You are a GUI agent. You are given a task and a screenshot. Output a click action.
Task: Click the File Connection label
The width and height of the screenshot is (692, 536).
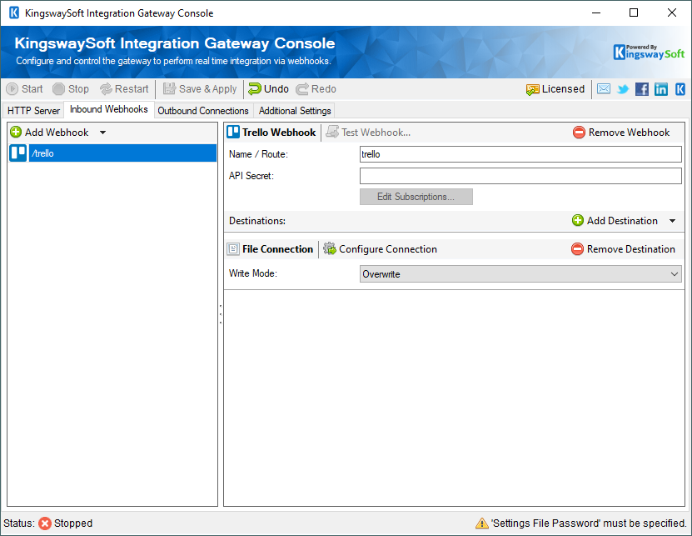click(x=277, y=249)
